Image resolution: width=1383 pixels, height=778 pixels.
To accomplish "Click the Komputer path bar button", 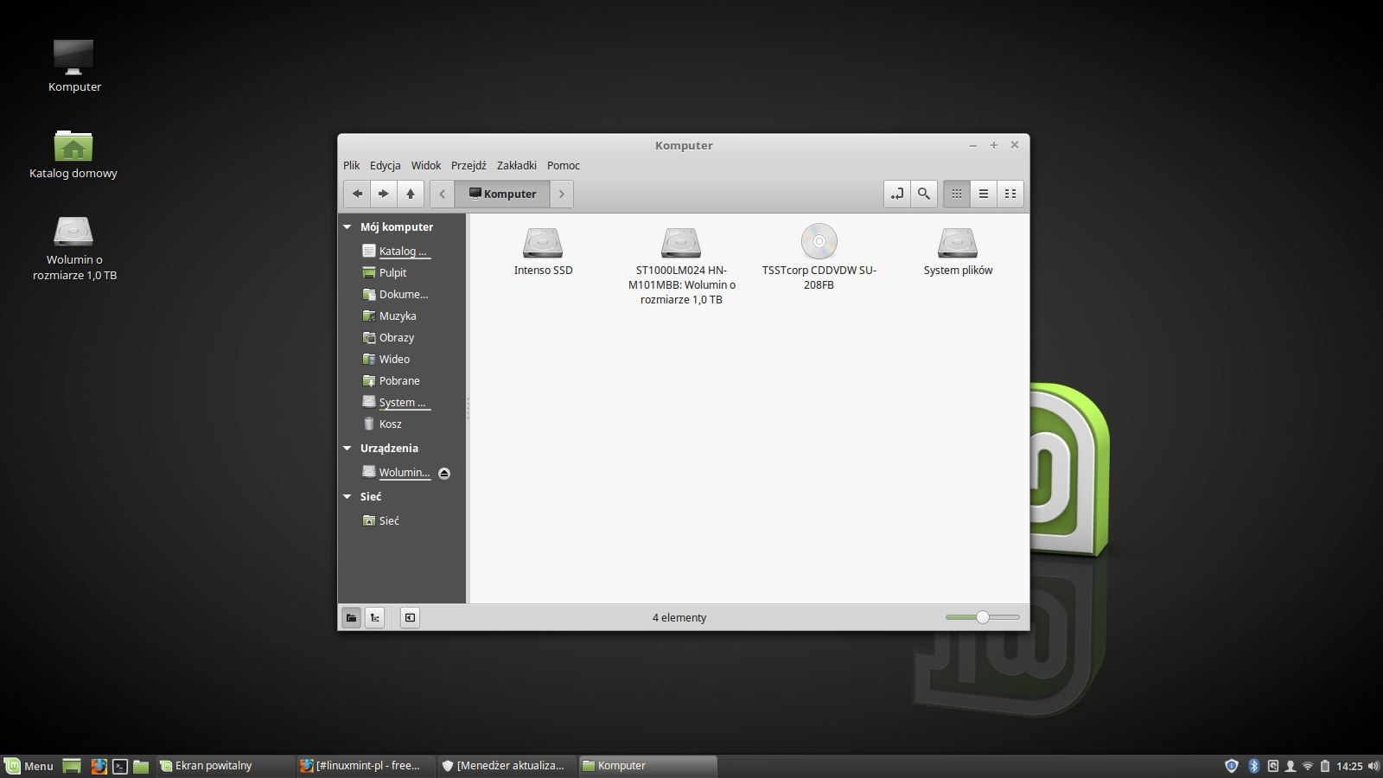I will 502,194.
